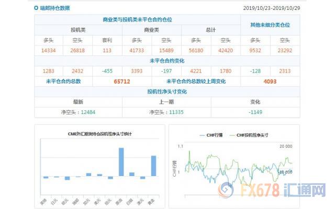The image size is (335, 209).
Task: Select the change value 2432
Action: point(77,71)
